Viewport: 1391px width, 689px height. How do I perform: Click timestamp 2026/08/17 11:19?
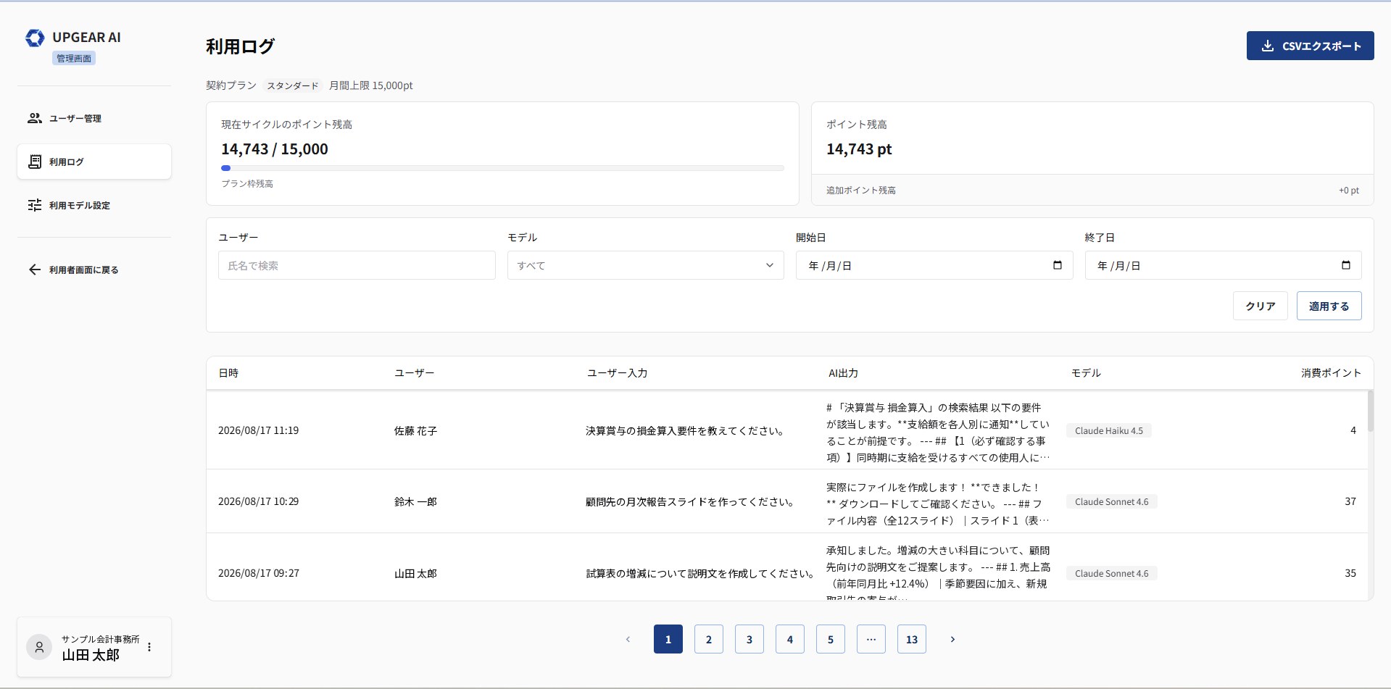258,430
